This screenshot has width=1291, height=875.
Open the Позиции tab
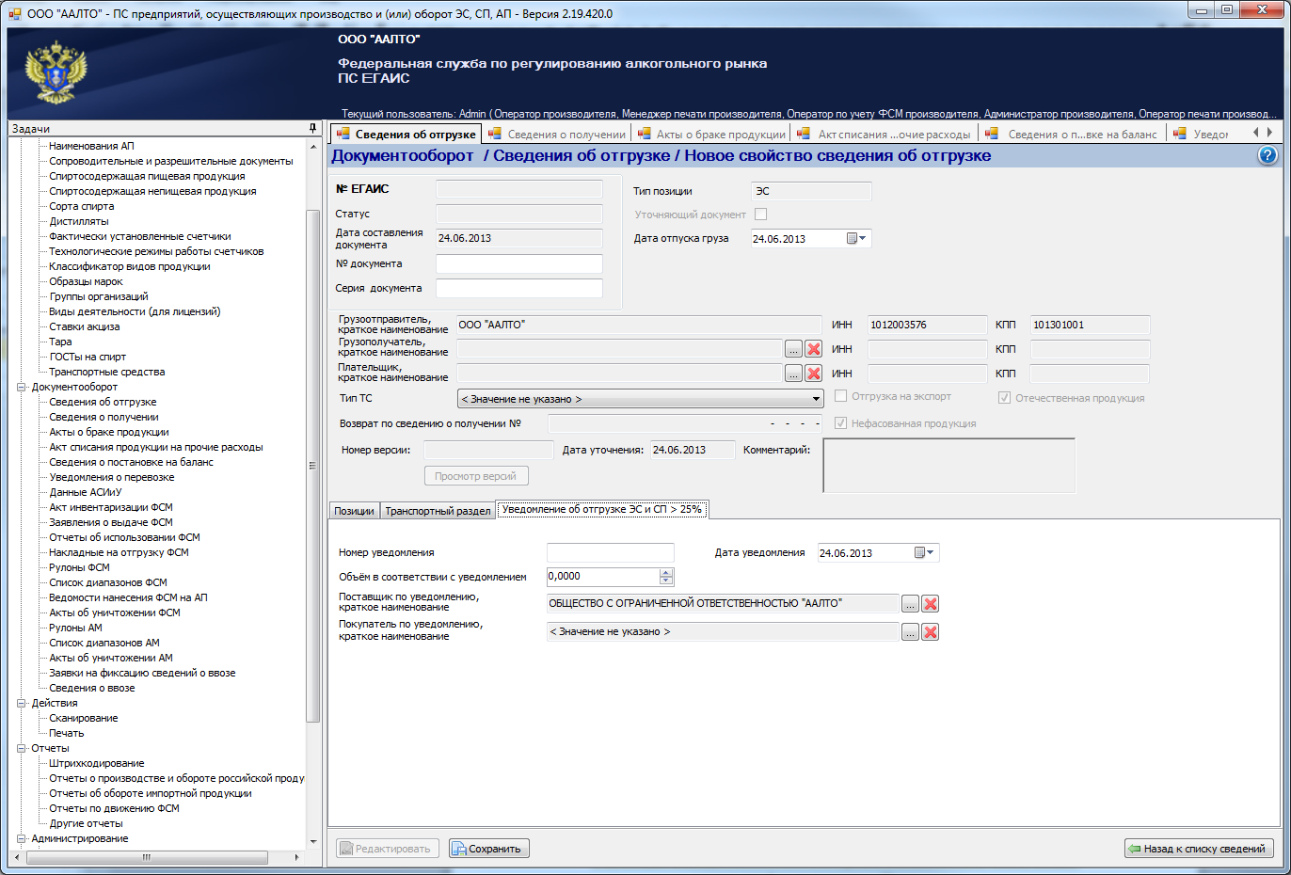(x=355, y=511)
